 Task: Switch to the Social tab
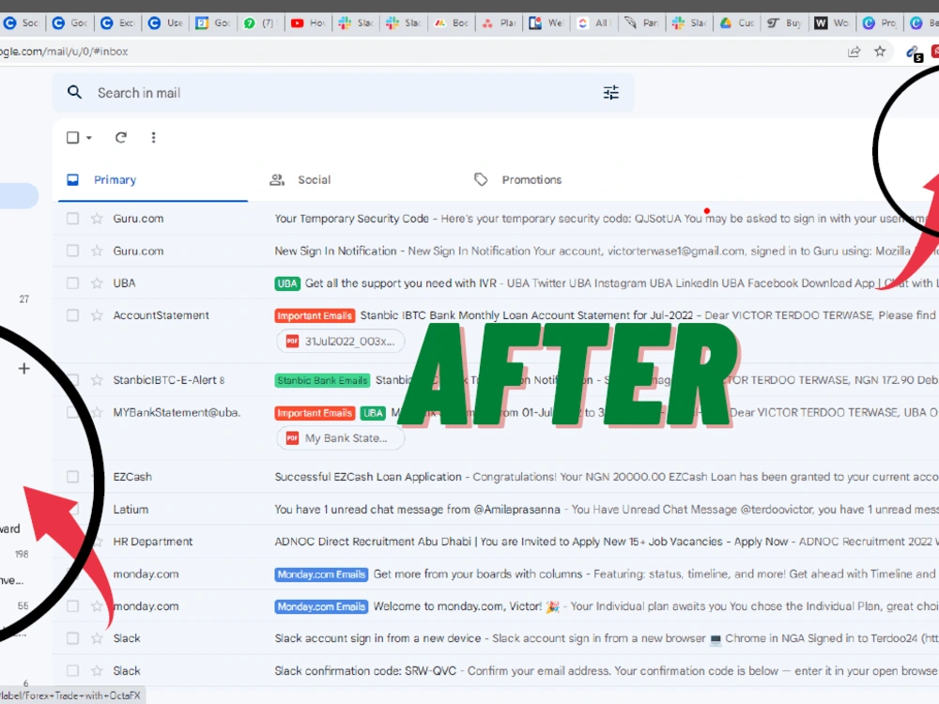point(300,179)
